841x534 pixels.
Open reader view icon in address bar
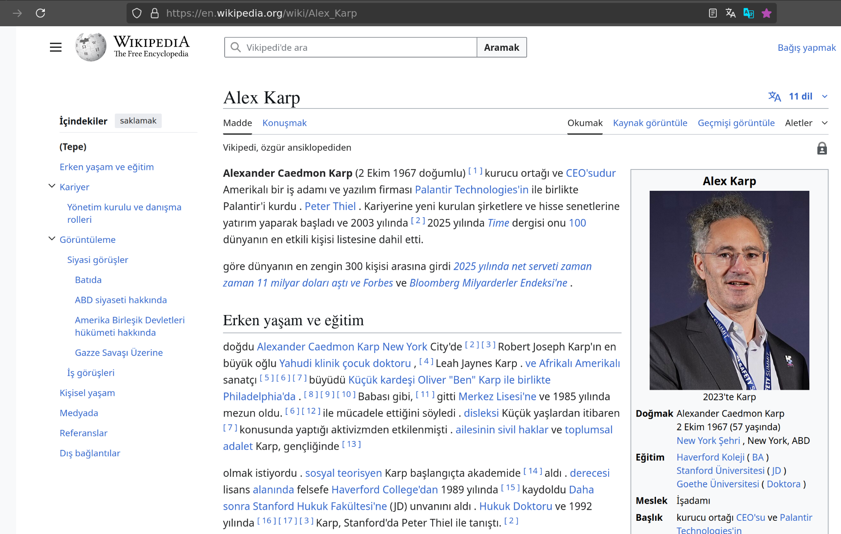[712, 13]
